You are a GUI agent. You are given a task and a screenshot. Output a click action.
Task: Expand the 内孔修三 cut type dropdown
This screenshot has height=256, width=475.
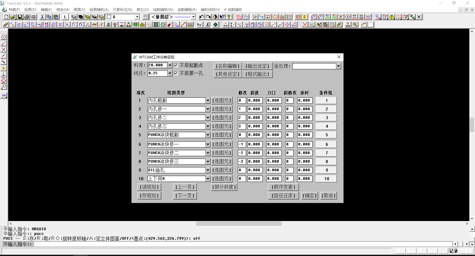pyautogui.click(x=208, y=127)
